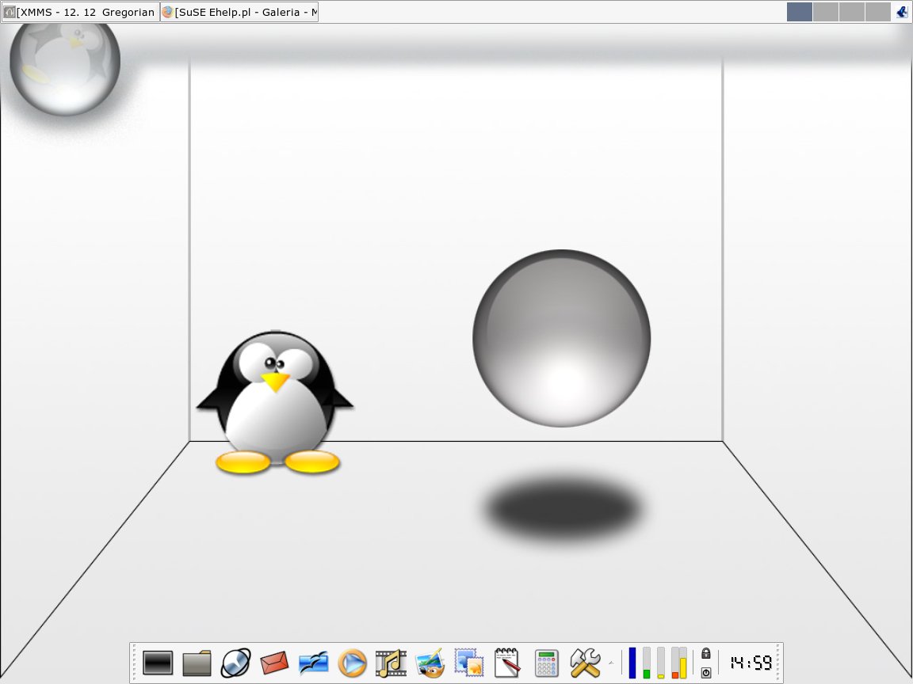Open system settings hammer and wrench icon
The width and height of the screenshot is (913, 684).
click(x=585, y=663)
